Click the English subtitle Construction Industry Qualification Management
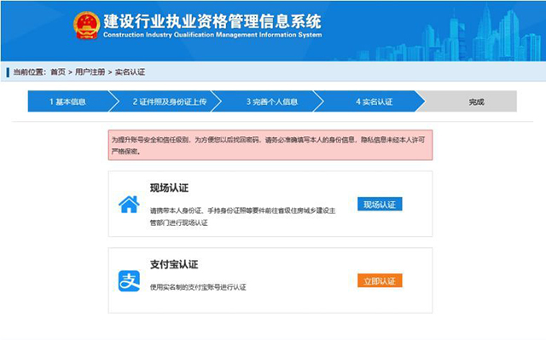 (212, 35)
